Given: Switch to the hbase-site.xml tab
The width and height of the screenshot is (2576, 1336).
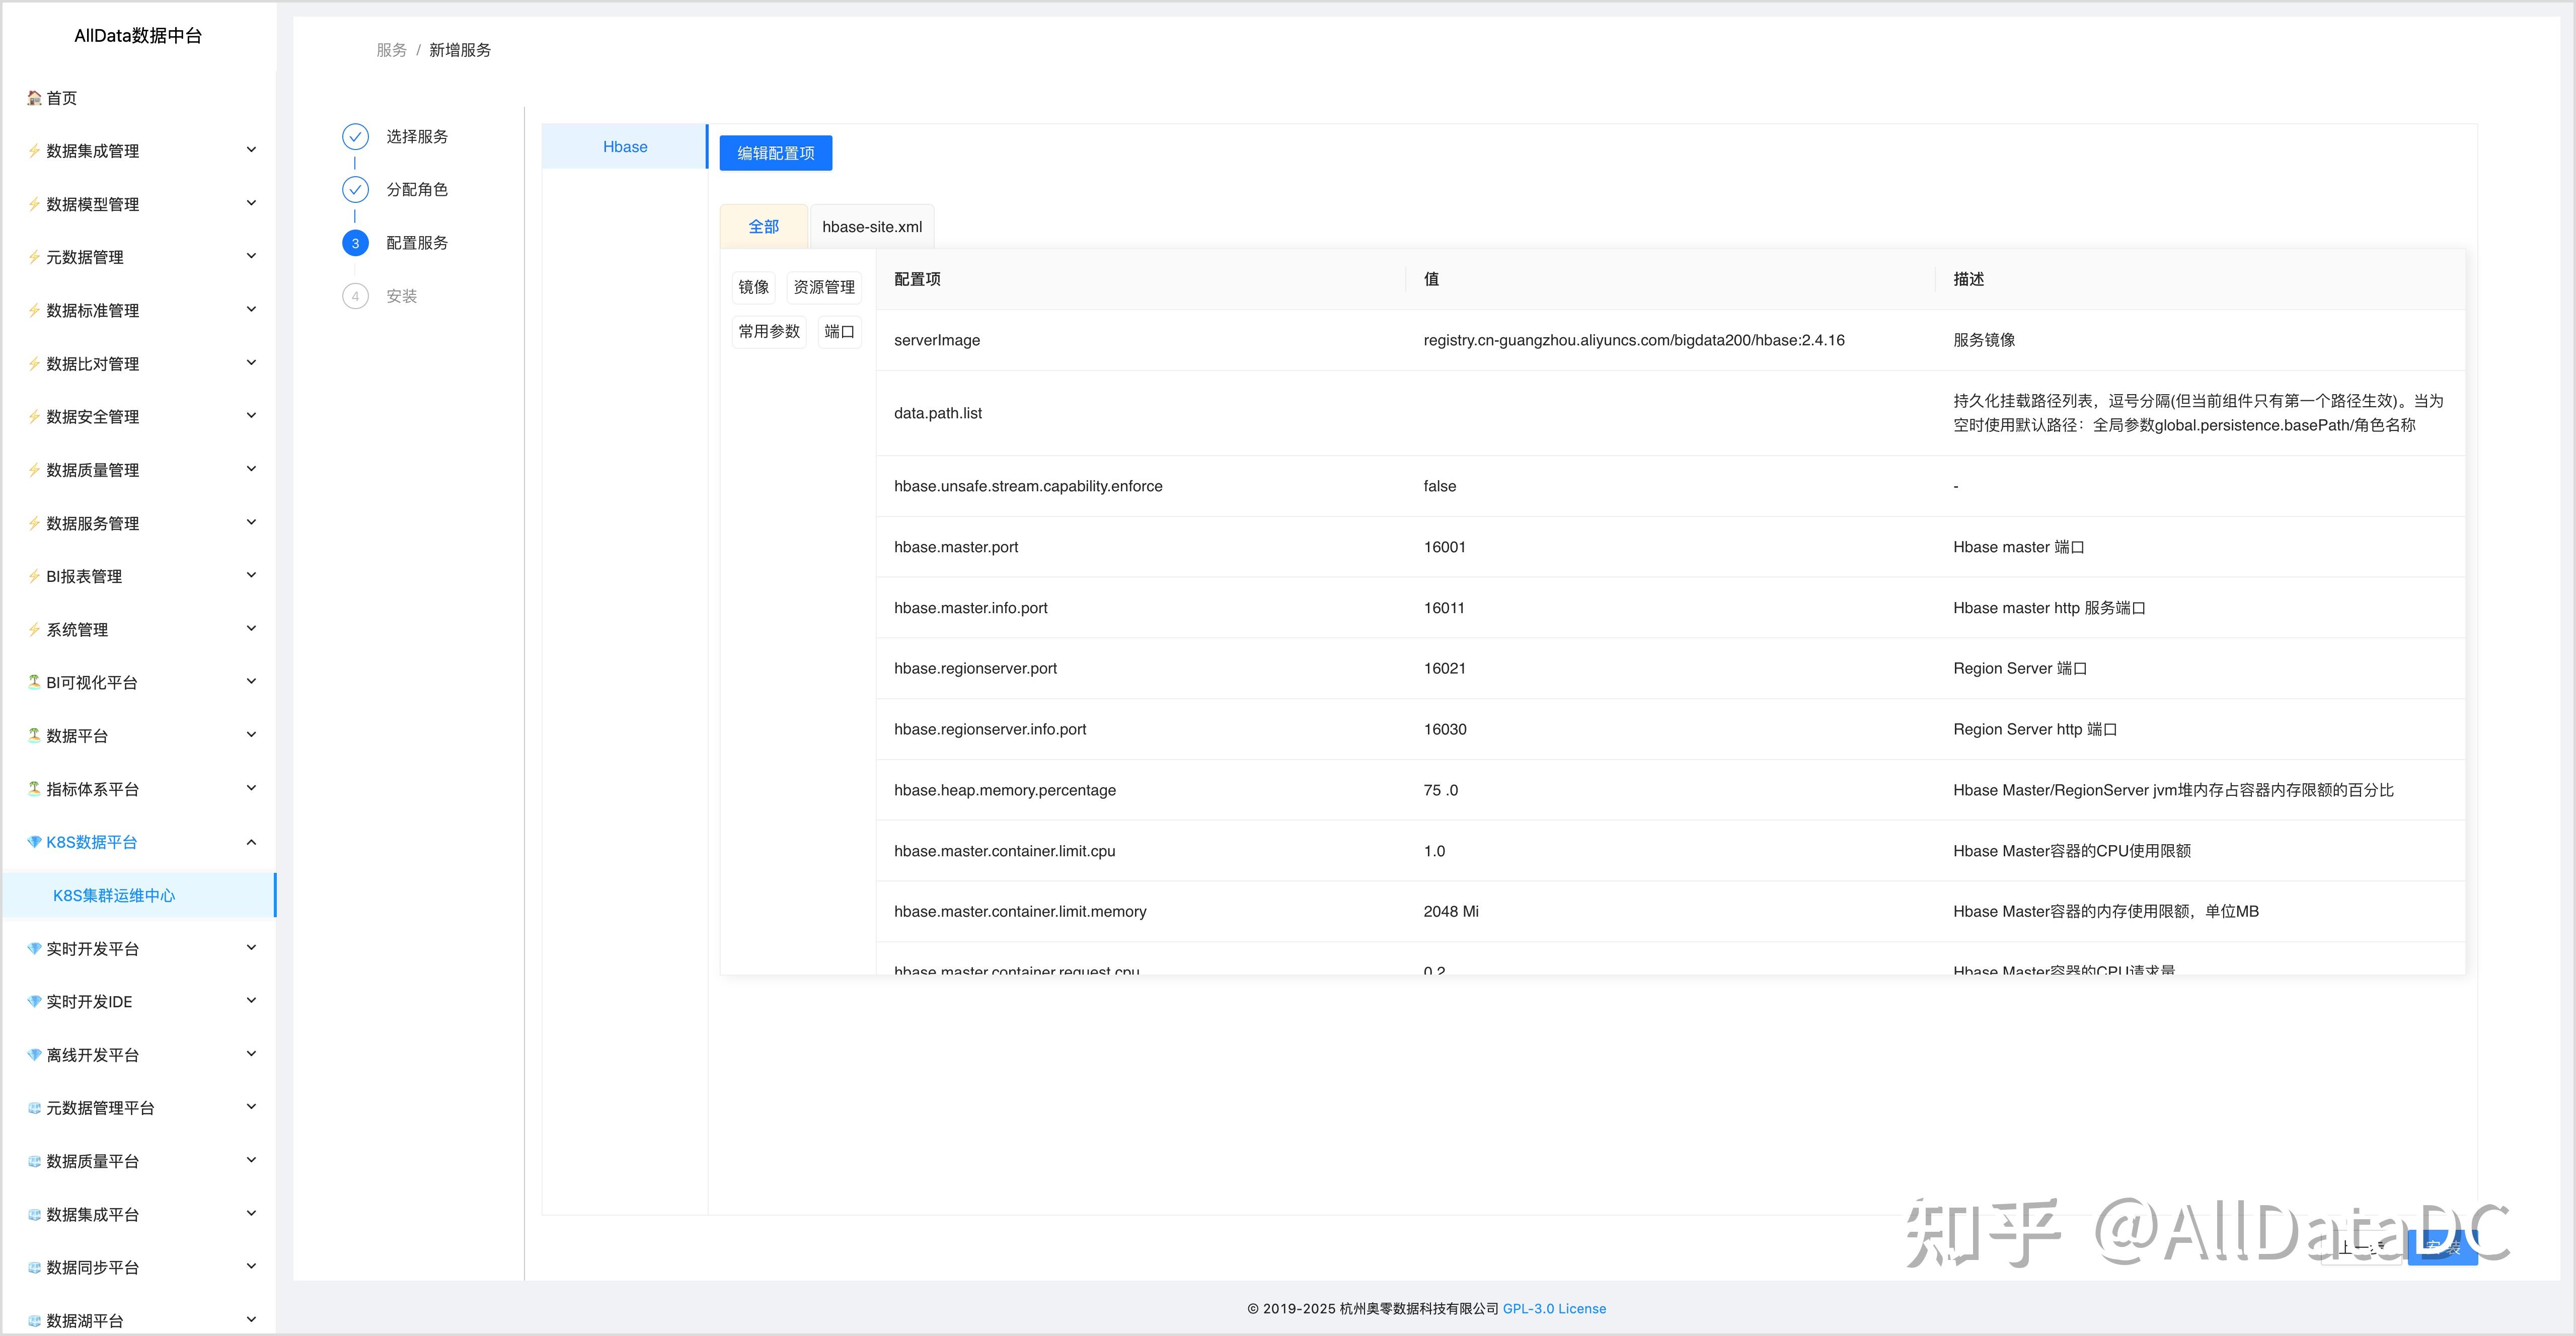Looking at the screenshot, I should 871,227.
